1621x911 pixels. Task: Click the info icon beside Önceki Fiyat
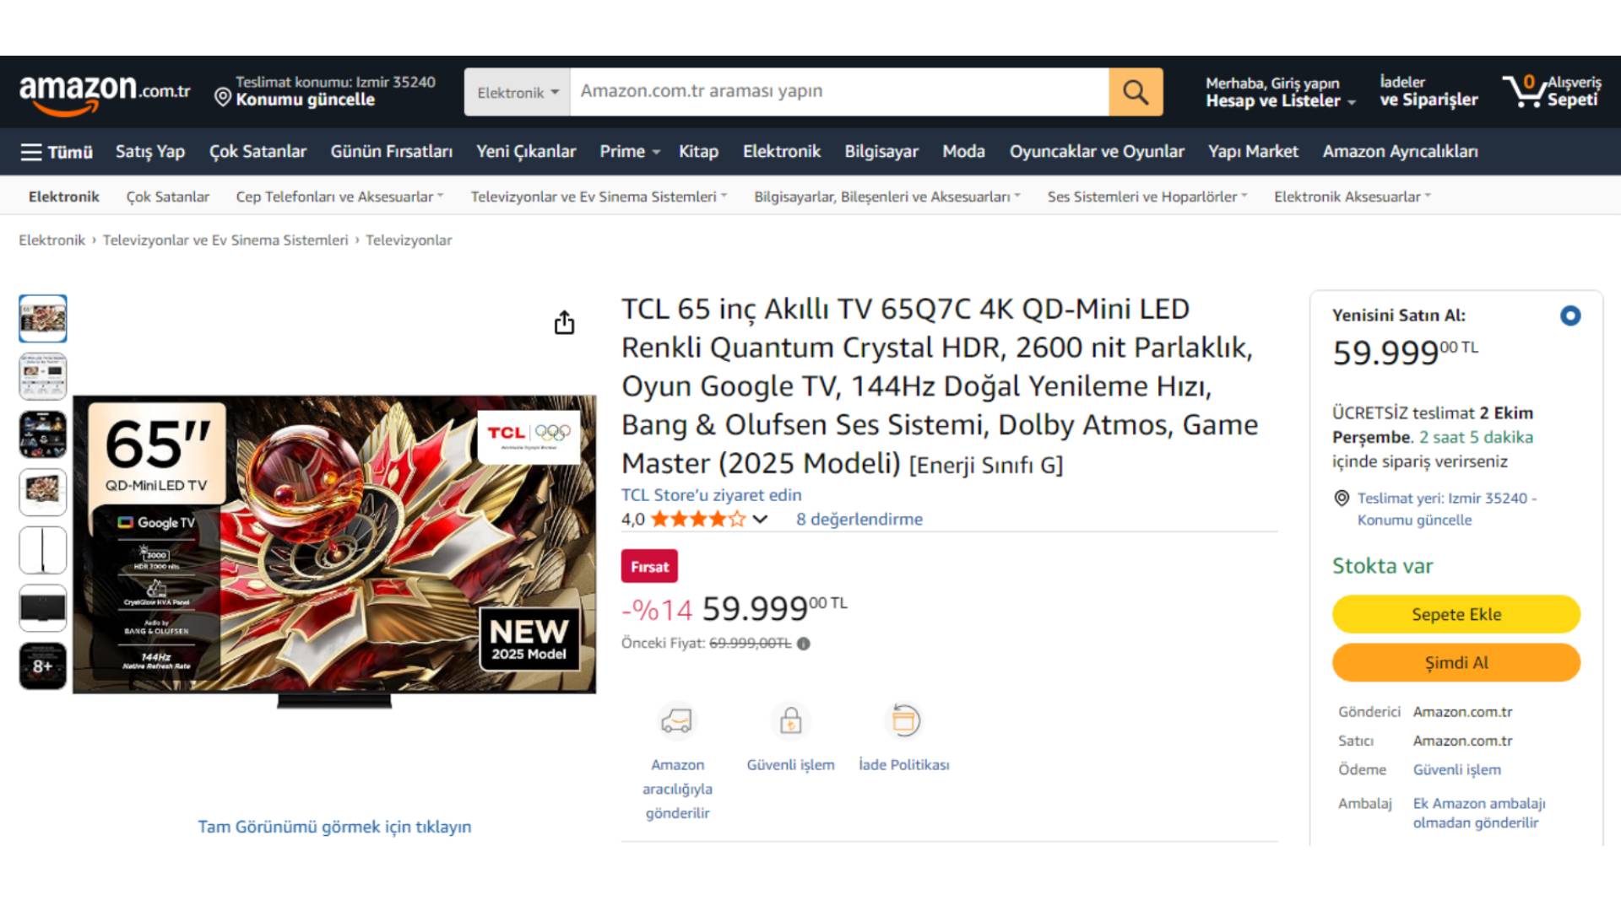804,644
